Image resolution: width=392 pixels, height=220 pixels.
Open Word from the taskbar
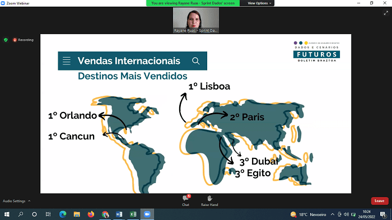[x=119, y=214]
